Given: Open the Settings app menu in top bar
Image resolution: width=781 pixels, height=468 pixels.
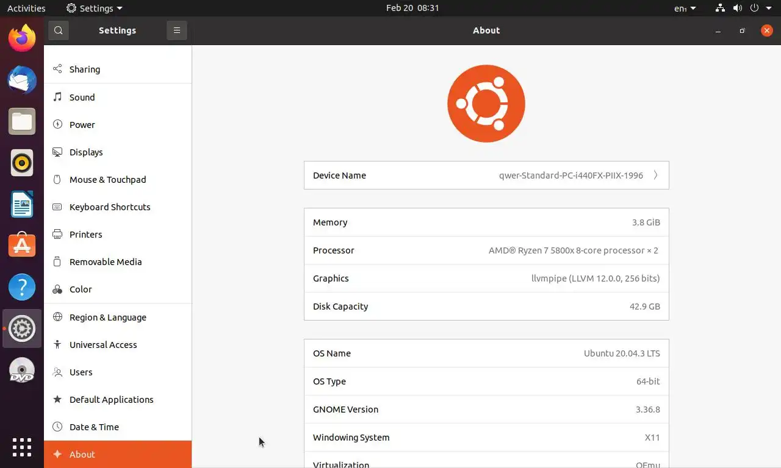Looking at the screenshot, I should pyautogui.click(x=95, y=8).
